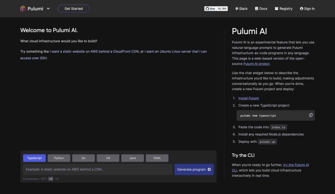Image resolution: width=335 pixels, height=194 pixels.
Task: Open the Docs link with book icon
Action: (x=261, y=9)
